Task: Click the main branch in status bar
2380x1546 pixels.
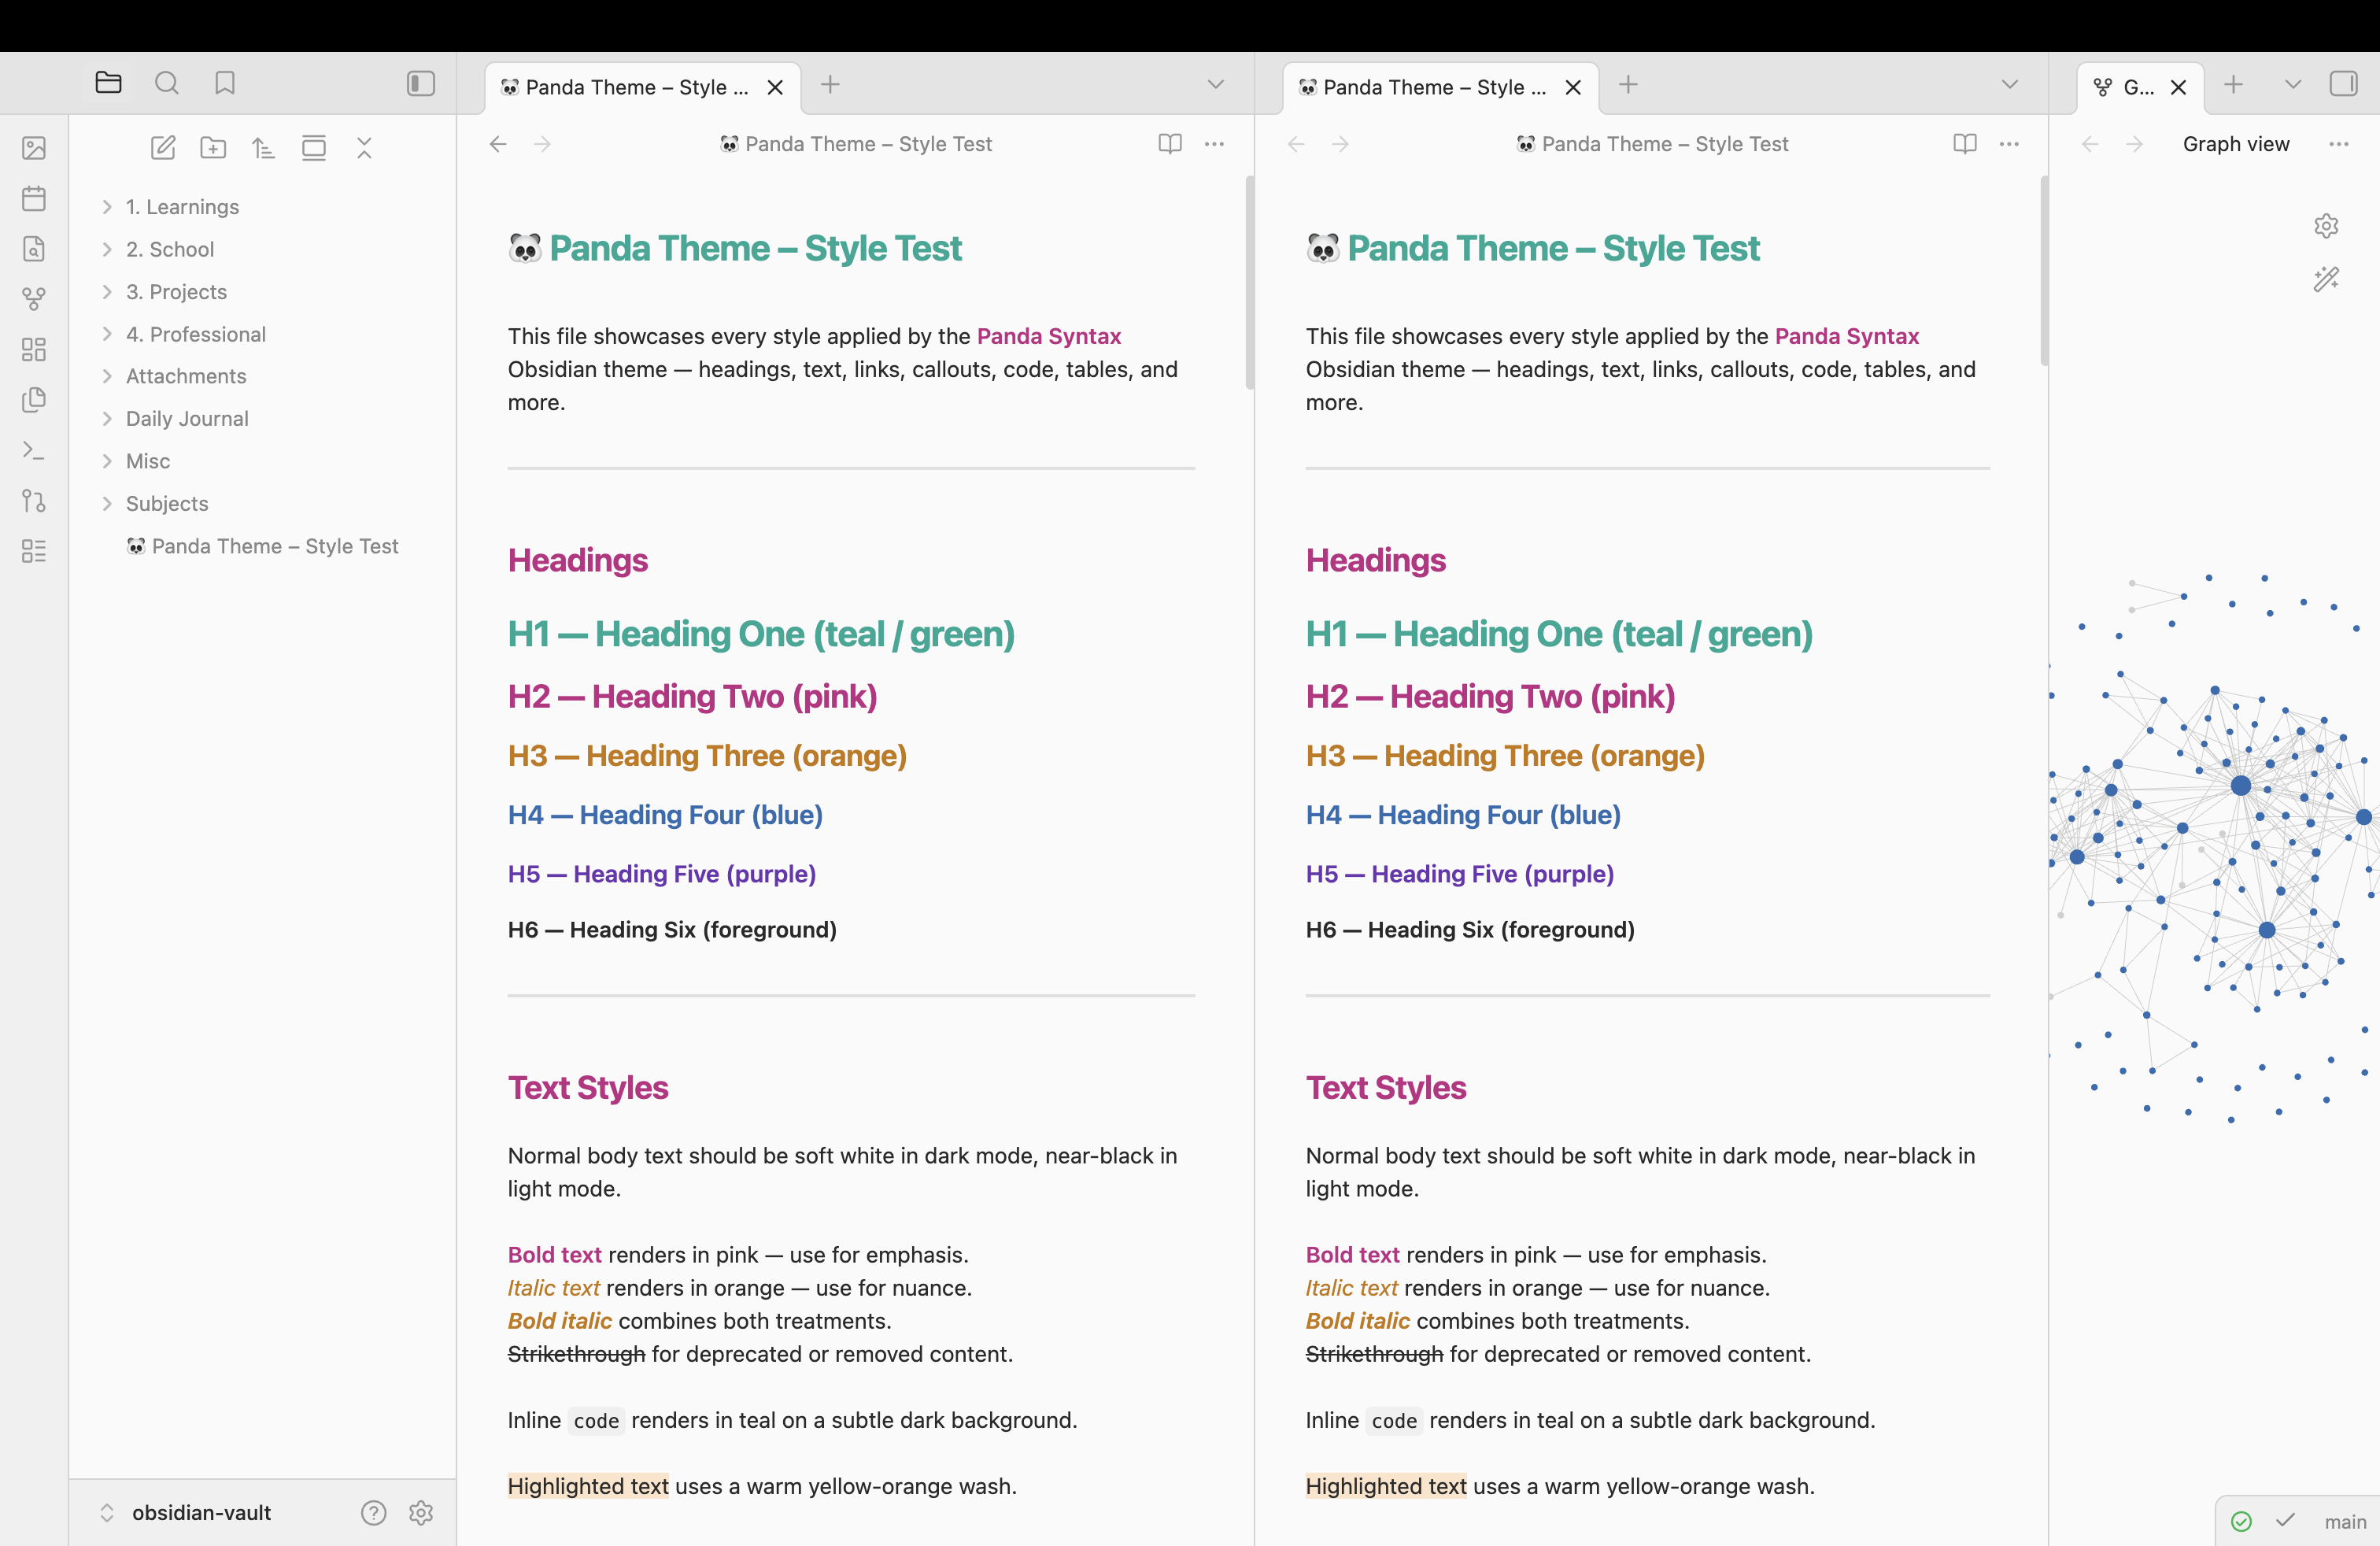Action: click(2345, 1521)
